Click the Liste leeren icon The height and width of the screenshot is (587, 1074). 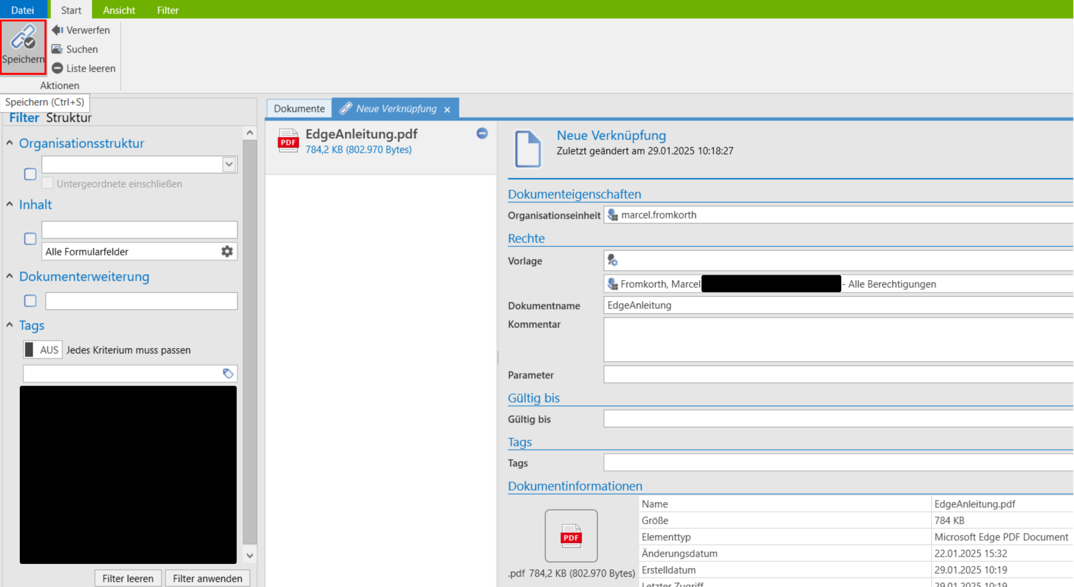tap(57, 68)
